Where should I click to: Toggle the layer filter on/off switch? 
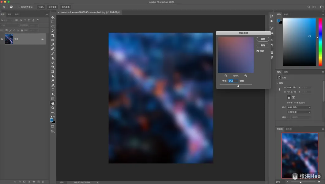(x=38, y=20)
